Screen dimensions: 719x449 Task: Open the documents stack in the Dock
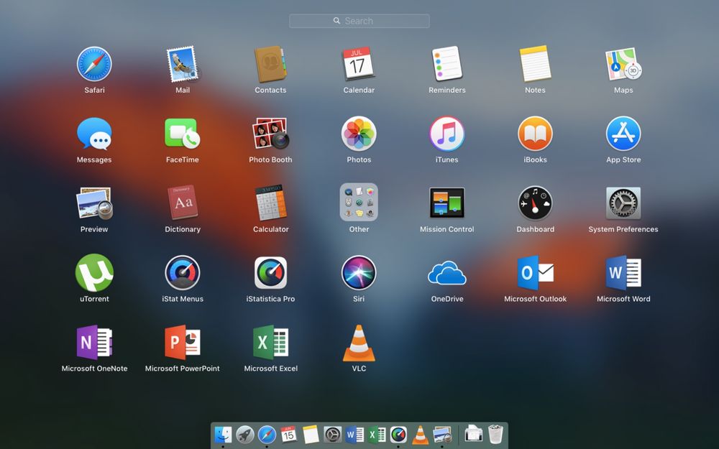pyautogui.click(x=473, y=434)
